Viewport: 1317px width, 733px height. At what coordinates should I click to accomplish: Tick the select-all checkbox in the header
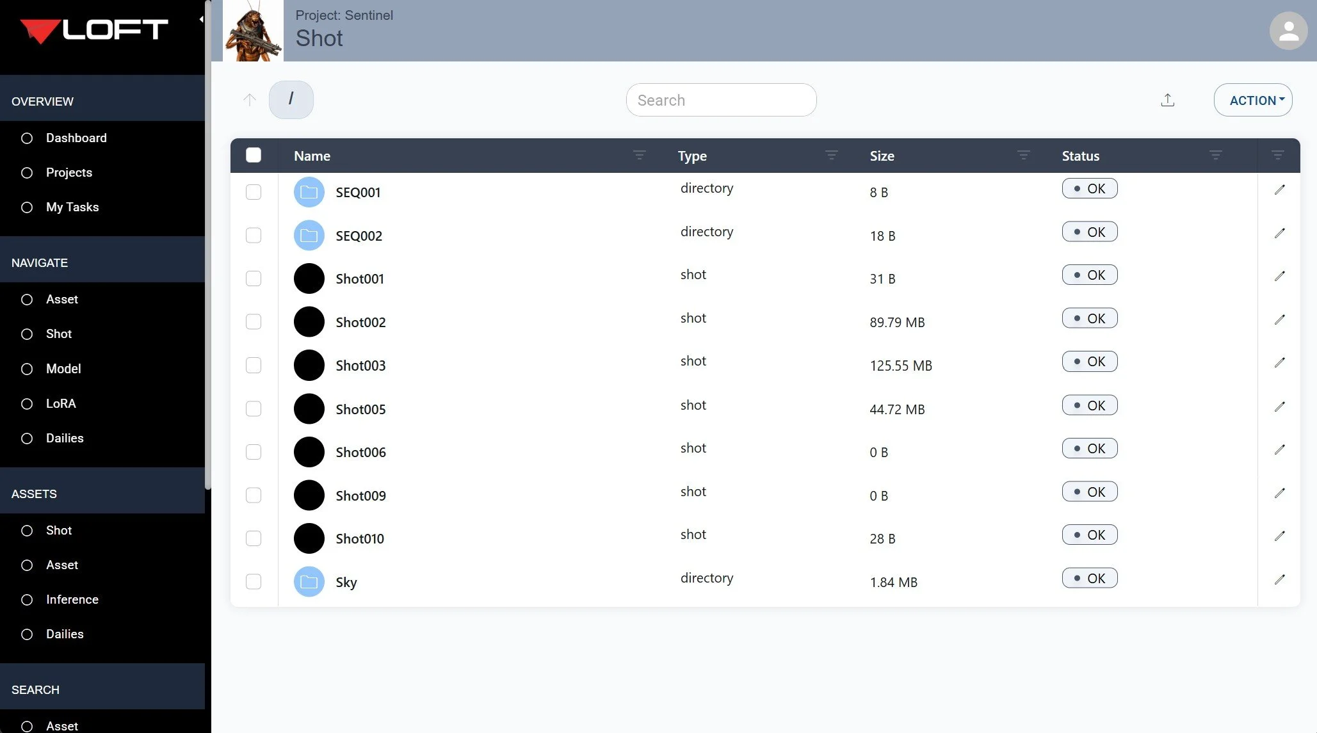[254, 156]
